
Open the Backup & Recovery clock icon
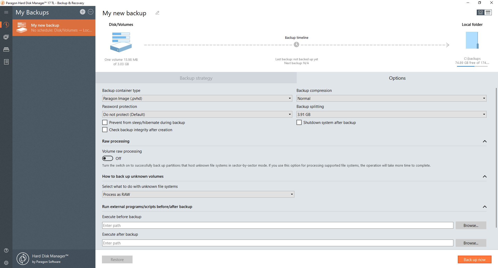pos(6,25)
